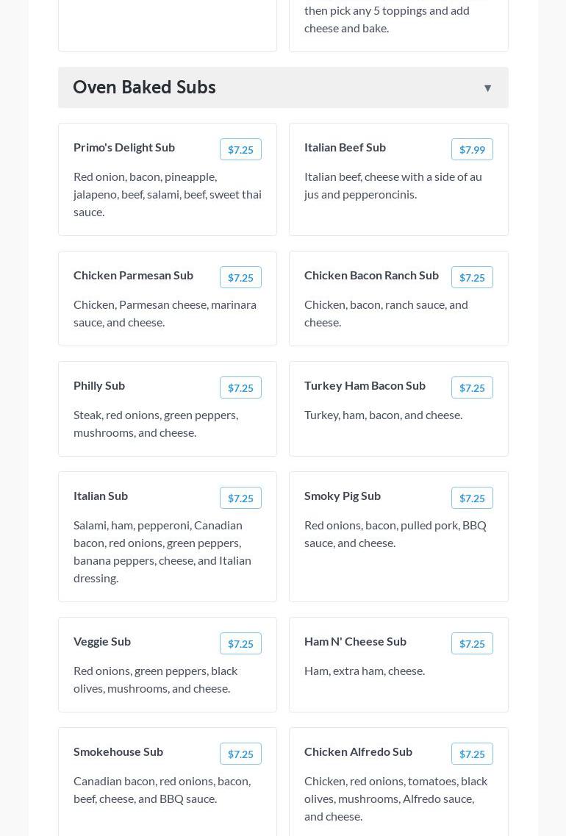The image size is (566, 836).
Task: Open the Italian Beef Sub item title
Action: click(345, 147)
